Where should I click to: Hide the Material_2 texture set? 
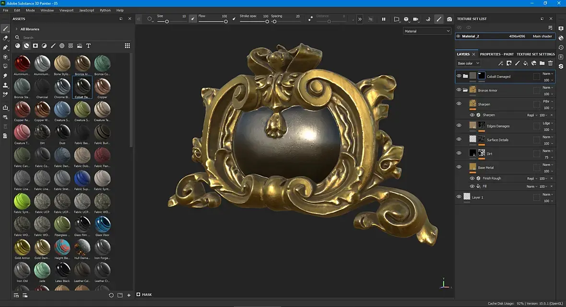pyautogui.click(x=458, y=36)
